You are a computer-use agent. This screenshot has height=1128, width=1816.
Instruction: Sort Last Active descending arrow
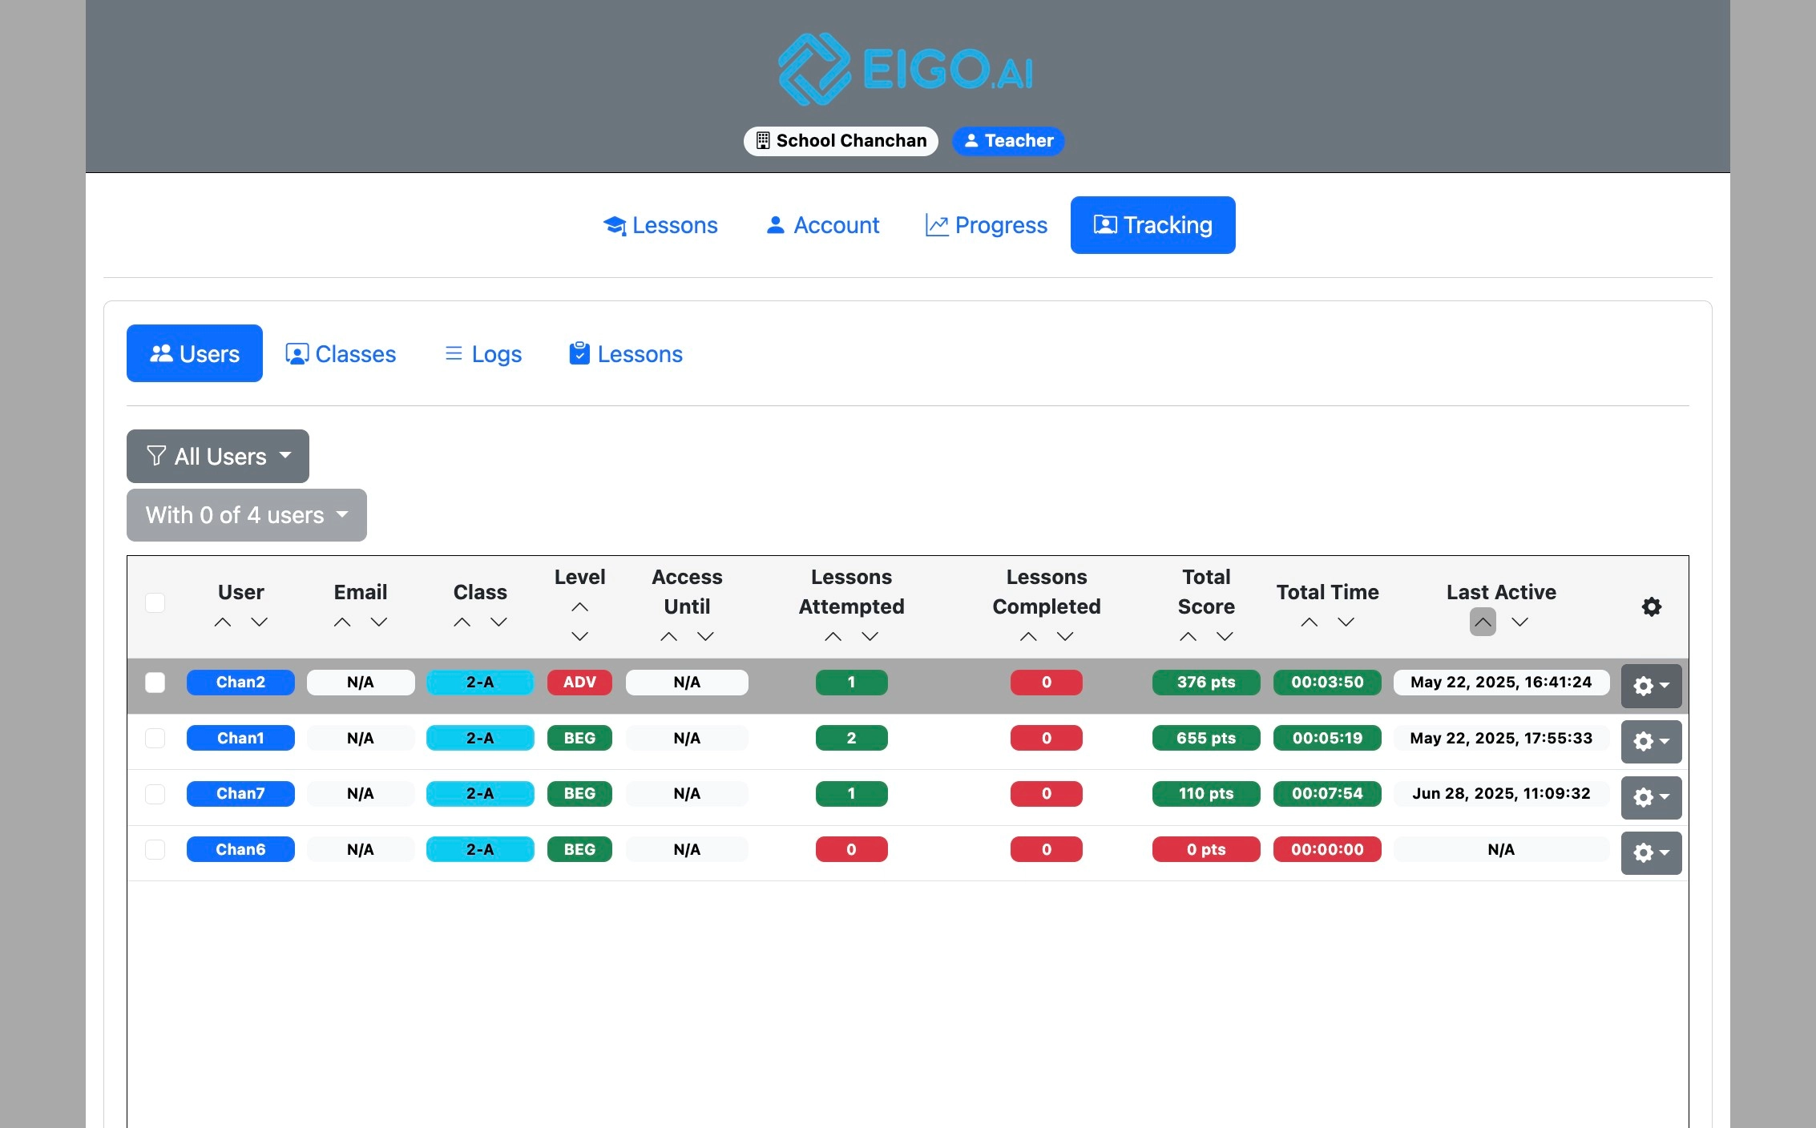[x=1519, y=622]
